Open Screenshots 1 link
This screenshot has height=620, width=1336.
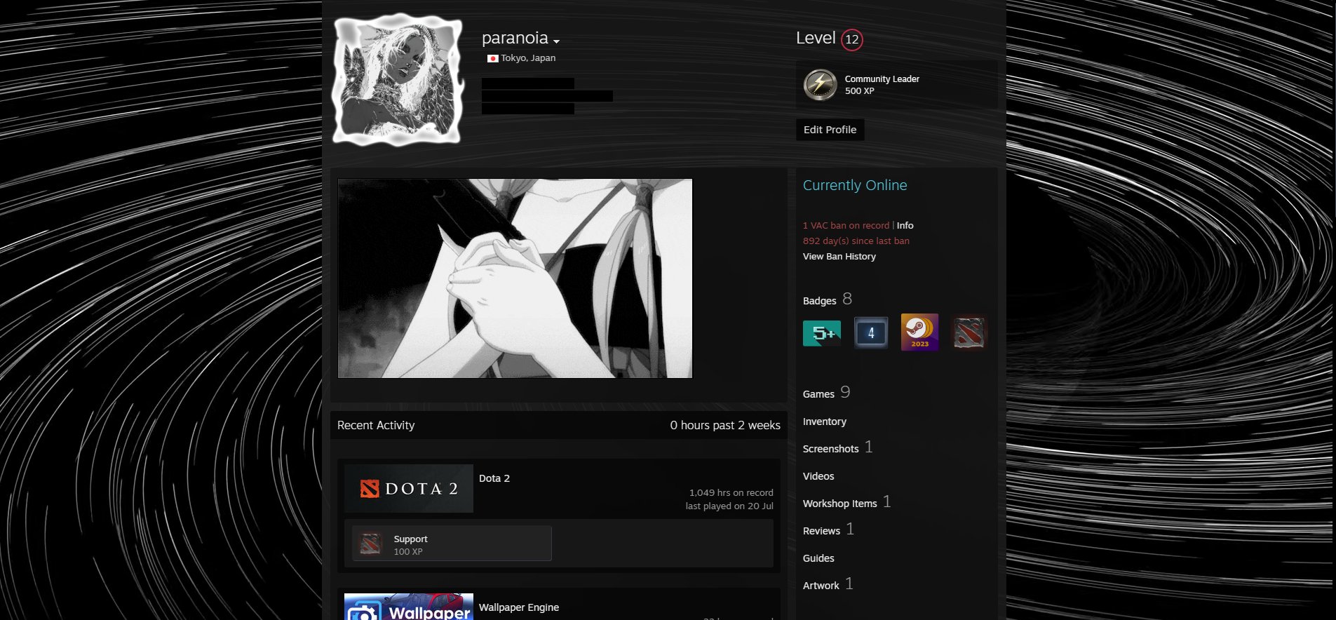pos(837,447)
